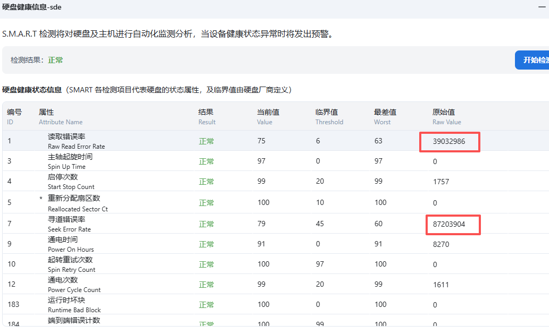The width and height of the screenshot is (549, 334).
Task: Select the 启停次数 Start Stop Count row
Action: (x=71, y=182)
